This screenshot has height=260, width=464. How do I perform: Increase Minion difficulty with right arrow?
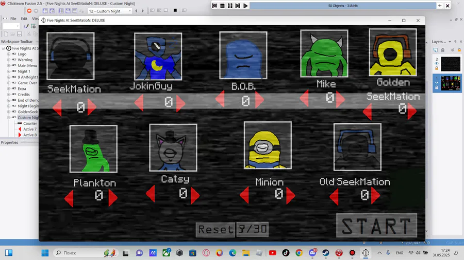point(291,195)
